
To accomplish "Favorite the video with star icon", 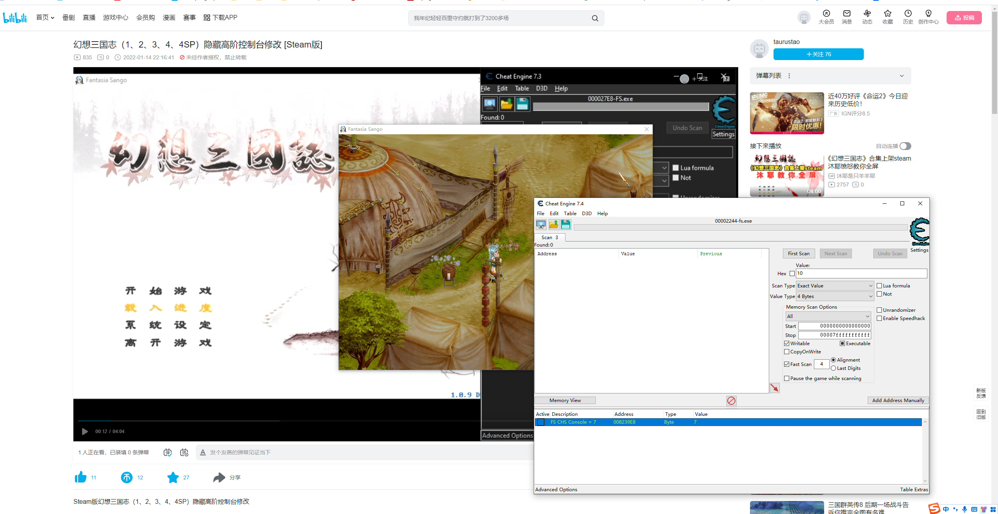I will [173, 477].
